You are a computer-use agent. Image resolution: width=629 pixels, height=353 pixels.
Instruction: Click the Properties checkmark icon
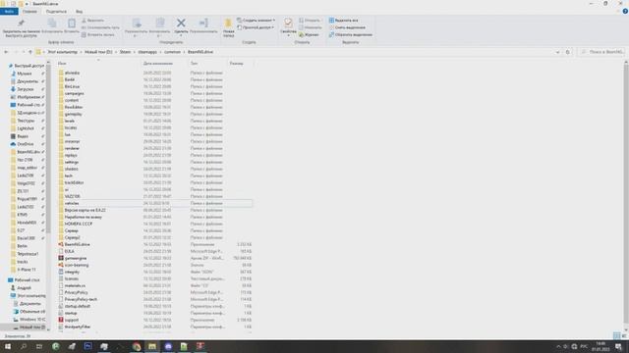[x=288, y=23]
